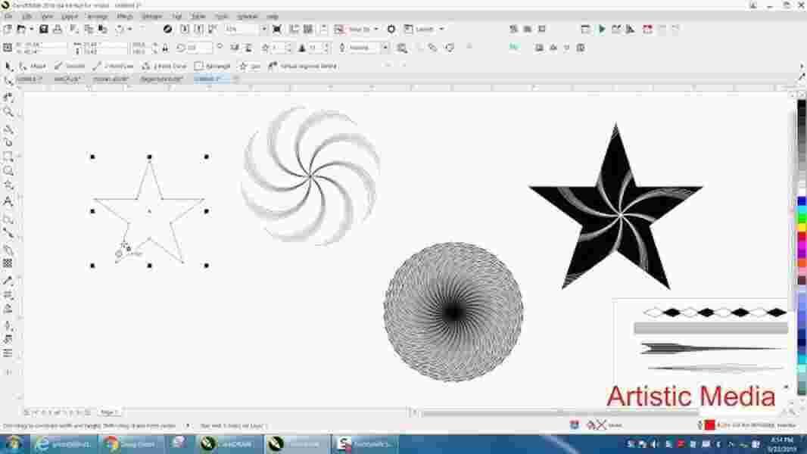
Task: Select the Zoom tool in the toolbox
Action: coord(8,112)
